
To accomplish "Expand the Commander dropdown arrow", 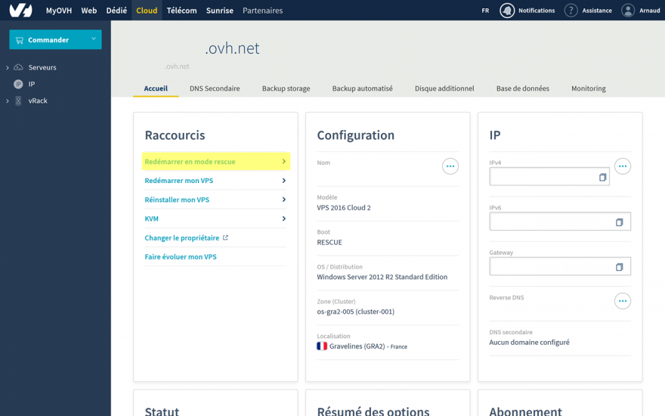I will click(94, 39).
